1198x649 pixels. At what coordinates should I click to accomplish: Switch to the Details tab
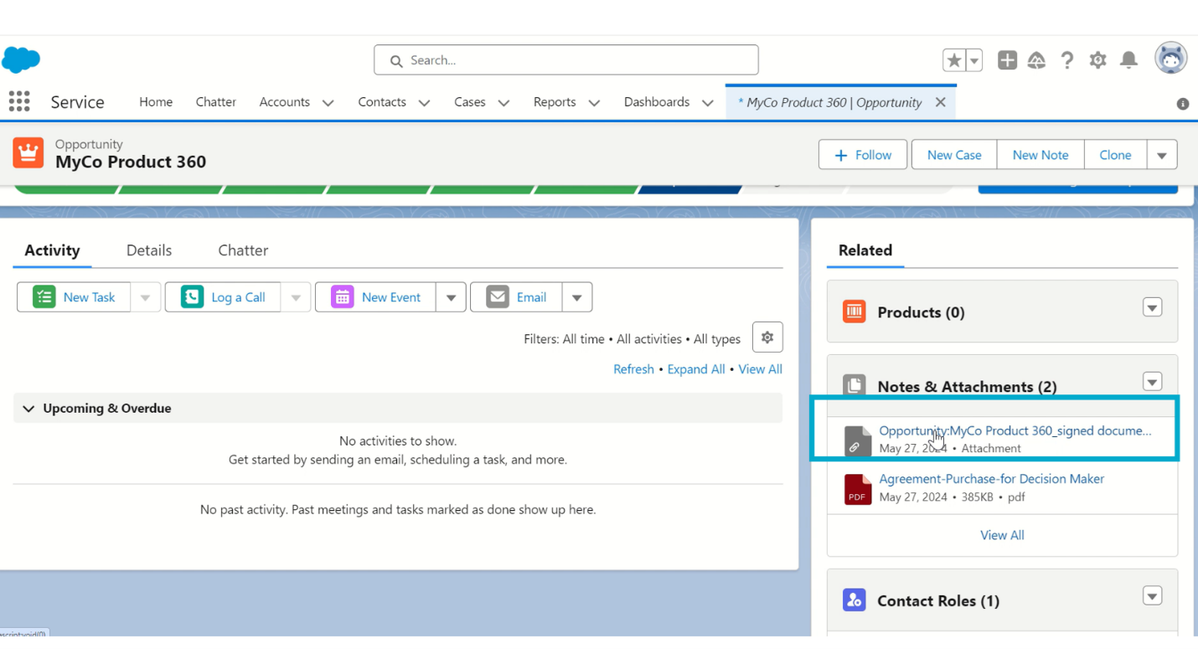(x=149, y=250)
